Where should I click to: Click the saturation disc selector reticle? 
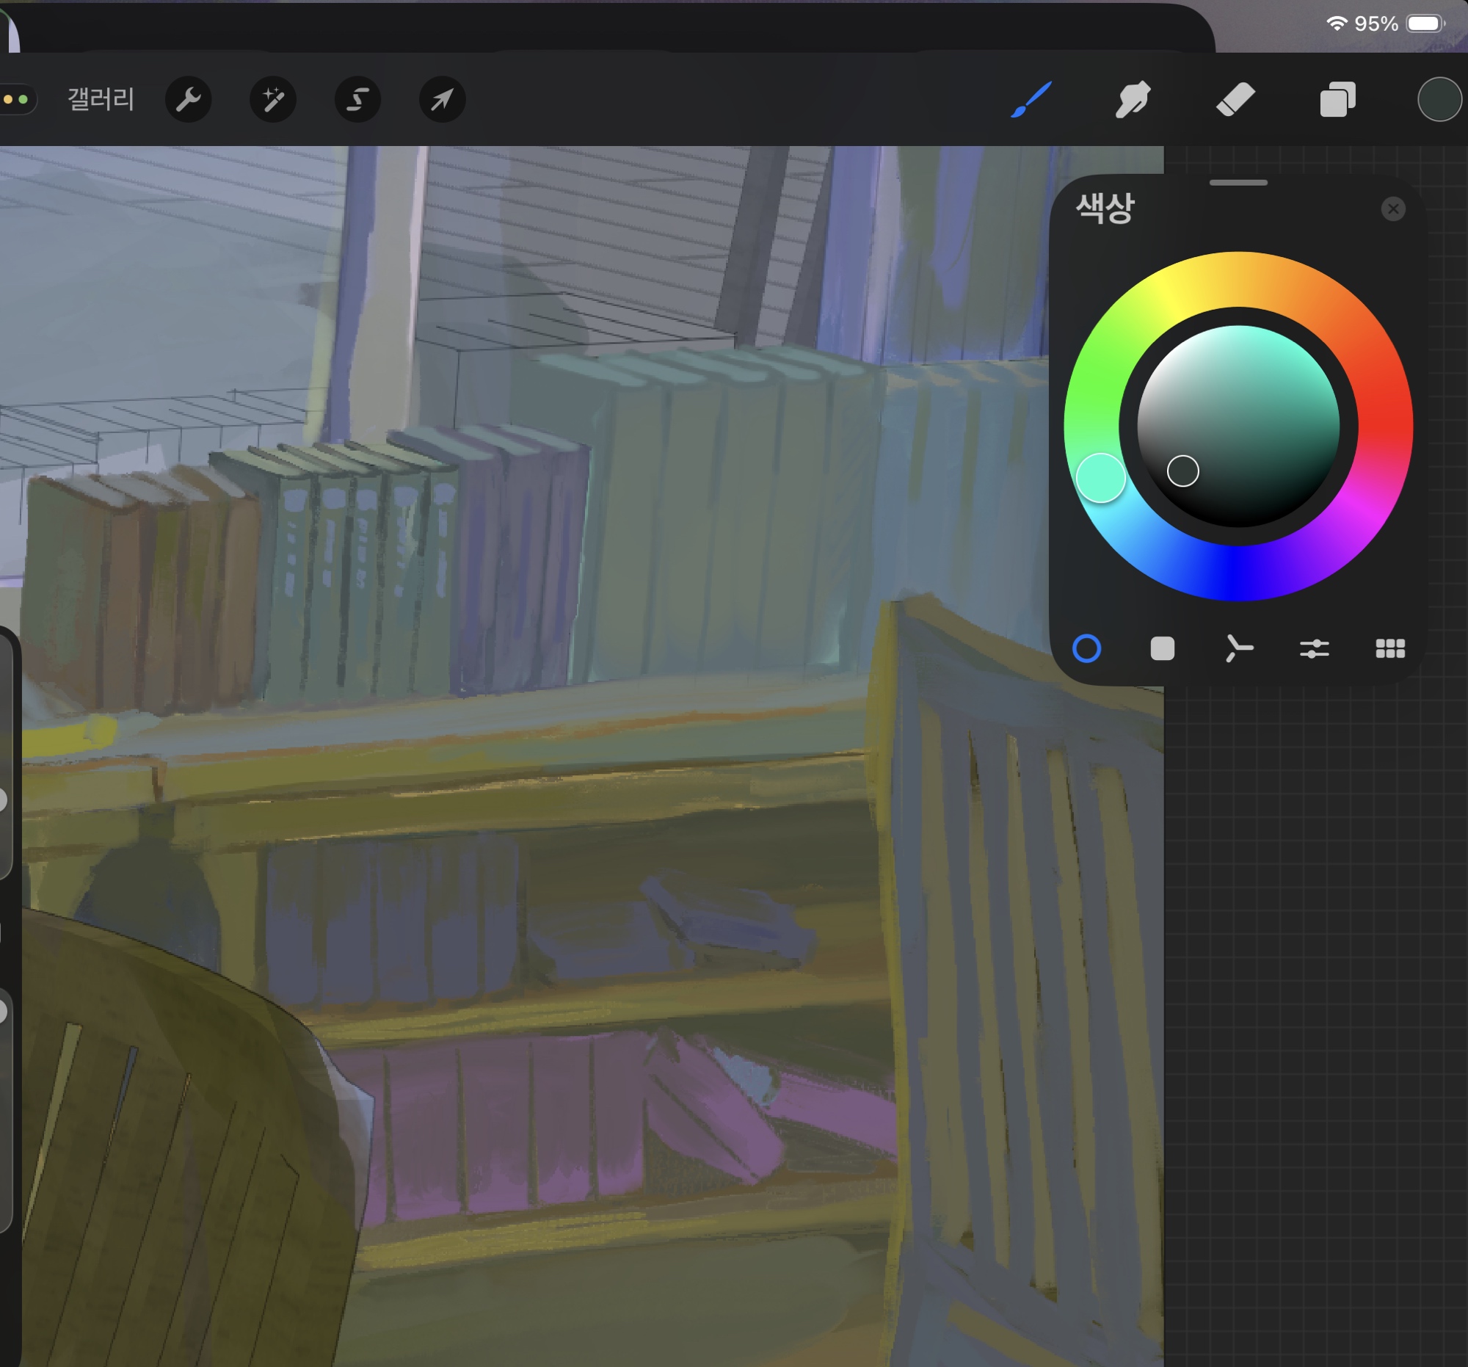[1182, 471]
